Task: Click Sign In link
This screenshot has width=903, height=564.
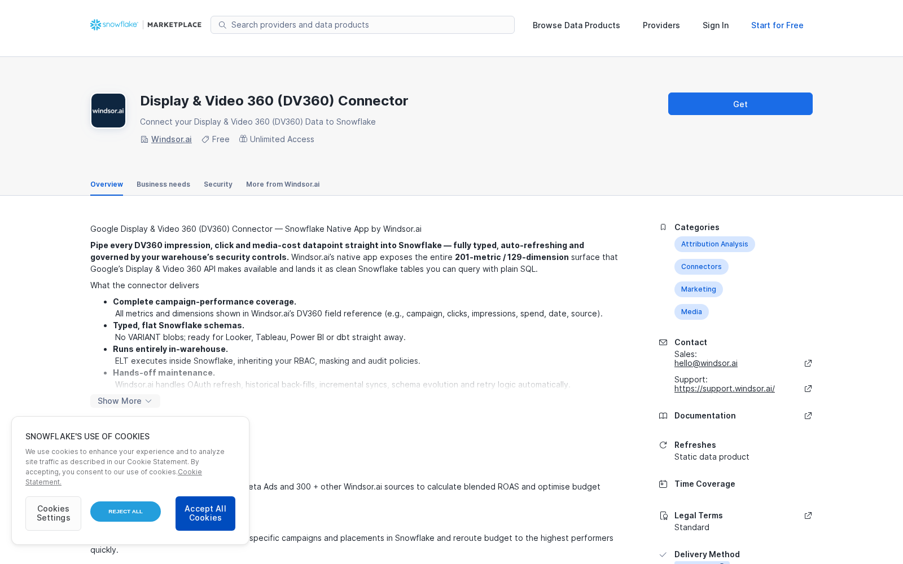Action: pyautogui.click(x=716, y=25)
